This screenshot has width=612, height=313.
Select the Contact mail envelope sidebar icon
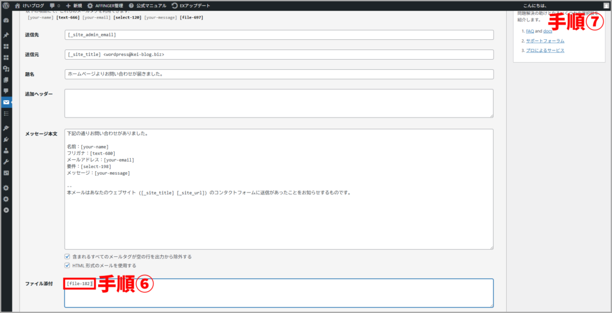coord(7,102)
